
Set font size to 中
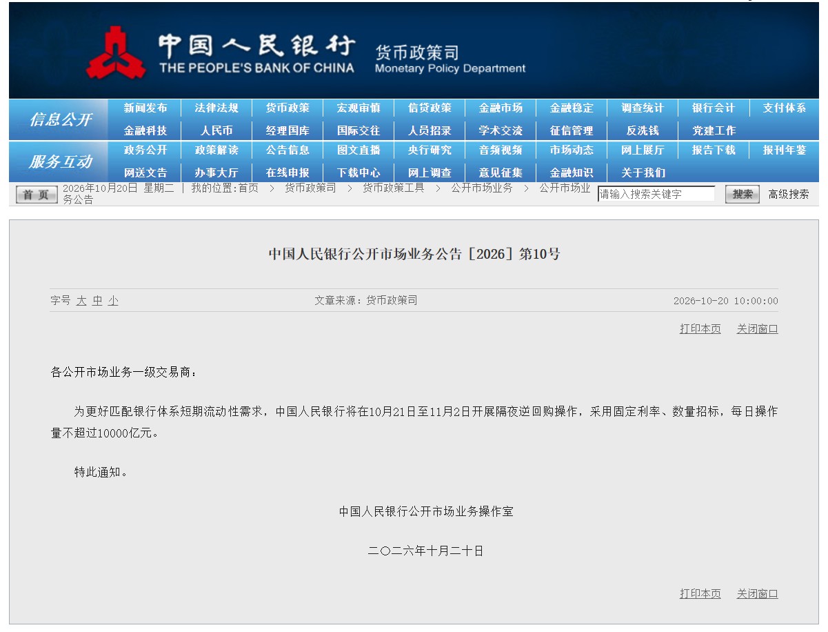point(97,301)
